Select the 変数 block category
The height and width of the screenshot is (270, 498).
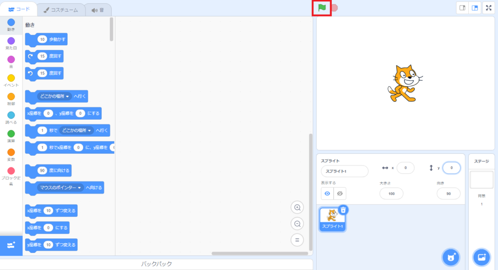point(11,155)
